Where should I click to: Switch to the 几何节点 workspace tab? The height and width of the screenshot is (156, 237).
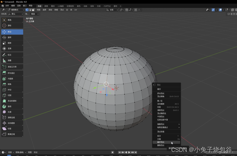coord(107,6)
